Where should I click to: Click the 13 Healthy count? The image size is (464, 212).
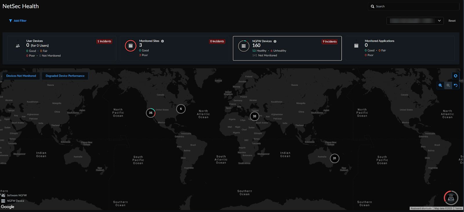(x=259, y=51)
